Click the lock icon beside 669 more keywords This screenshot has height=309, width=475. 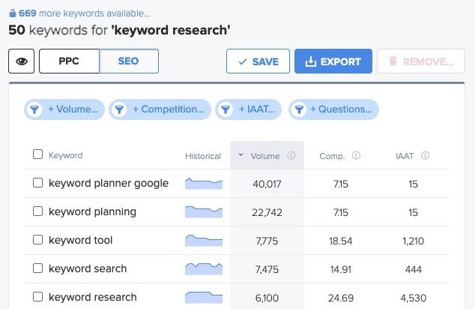(13, 13)
